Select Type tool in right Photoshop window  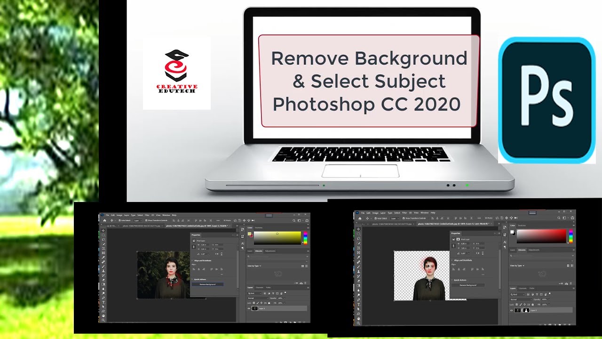click(x=359, y=305)
